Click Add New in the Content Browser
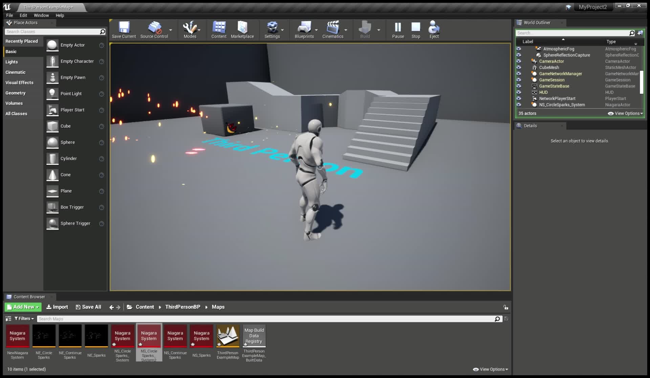 22,307
